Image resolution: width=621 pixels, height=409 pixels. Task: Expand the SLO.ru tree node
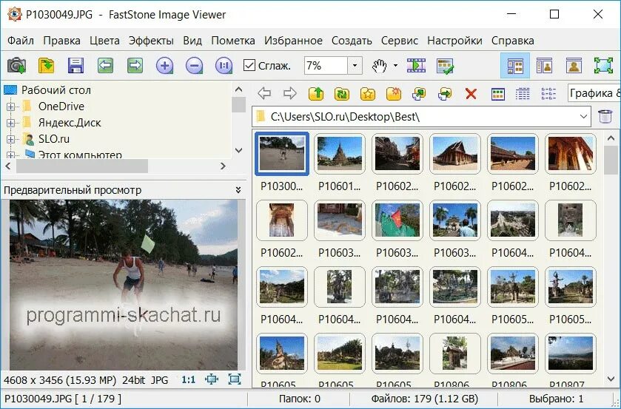[x=10, y=139]
